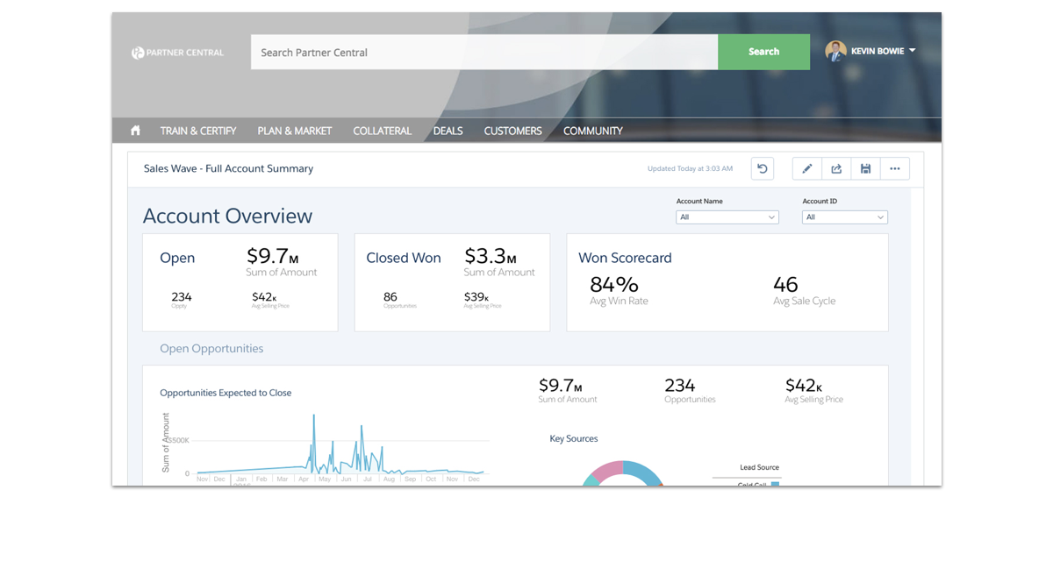Click into the Search Partner Central field
1053x561 pixels.
[484, 53]
